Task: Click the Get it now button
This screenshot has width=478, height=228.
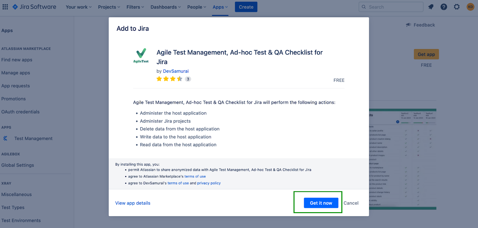Action: [321, 203]
